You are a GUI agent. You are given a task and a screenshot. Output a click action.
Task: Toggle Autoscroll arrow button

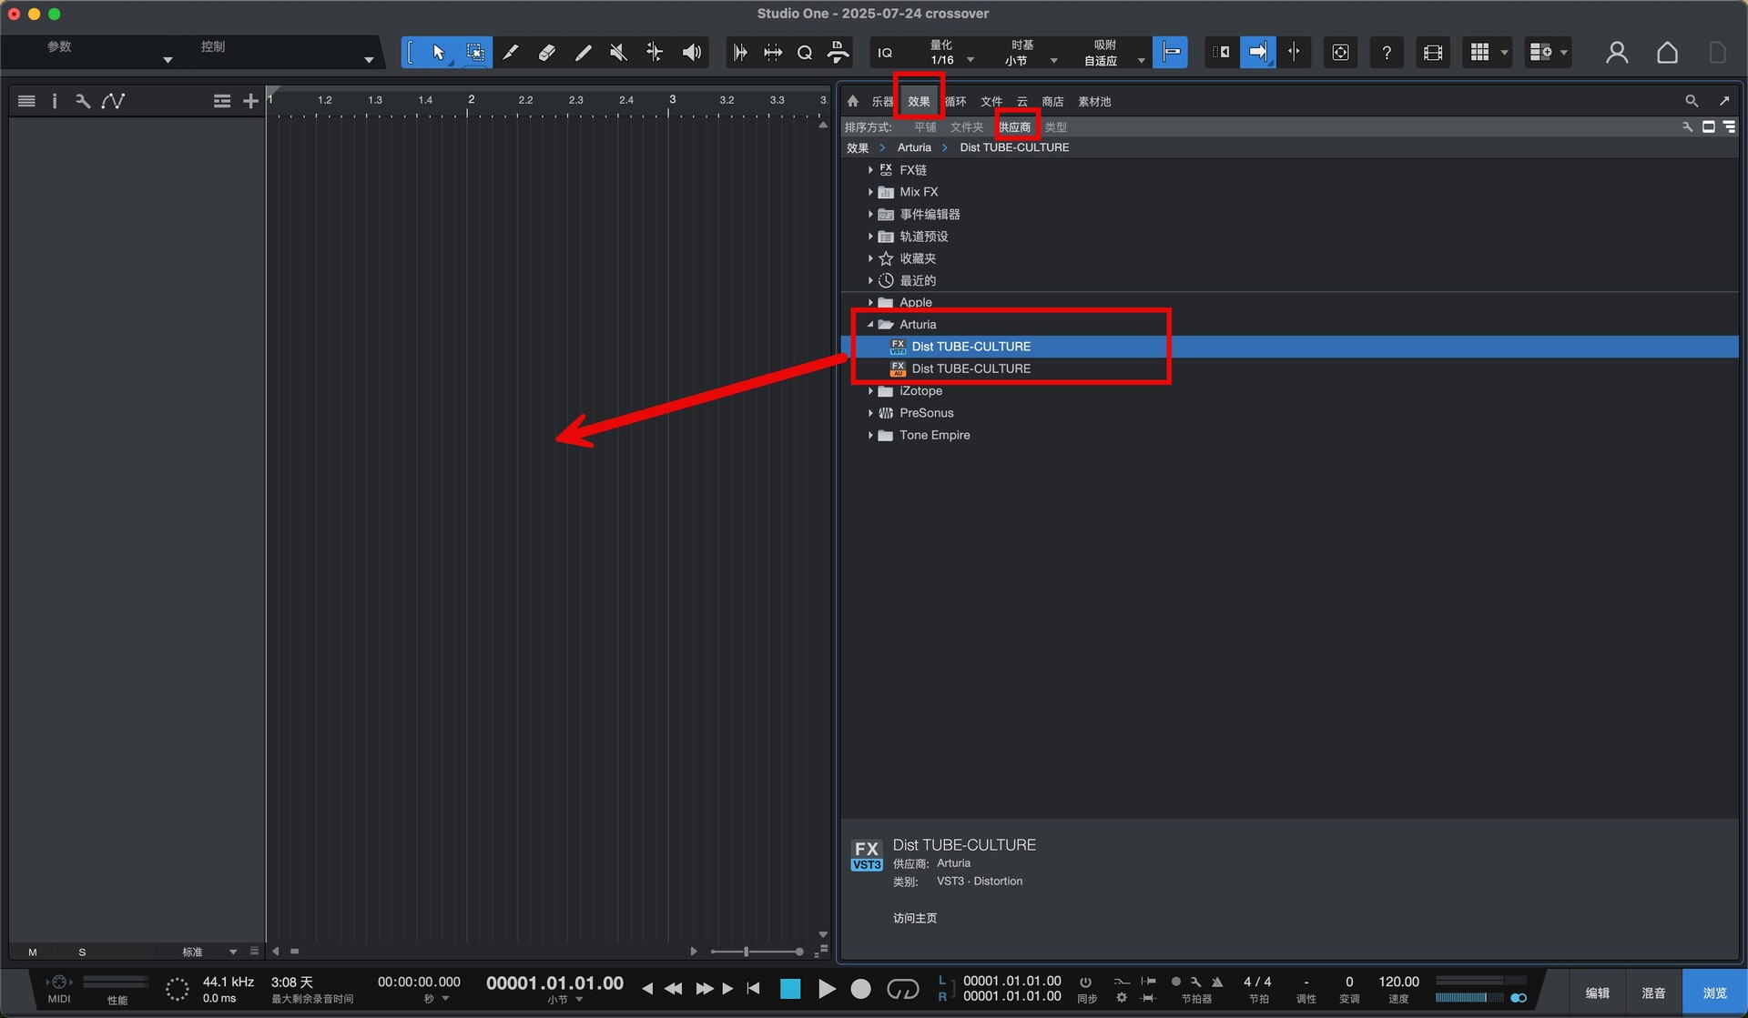1257,52
